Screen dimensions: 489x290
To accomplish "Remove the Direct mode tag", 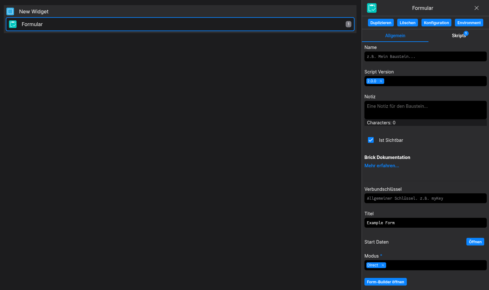I will coord(383,265).
